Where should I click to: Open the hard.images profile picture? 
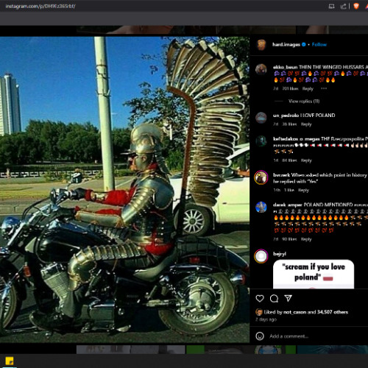(261, 45)
